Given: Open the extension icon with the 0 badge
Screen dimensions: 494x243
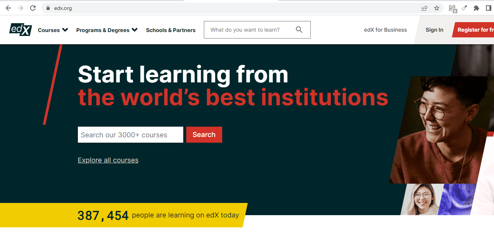Looking at the screenshot, I should pos(453,8).
